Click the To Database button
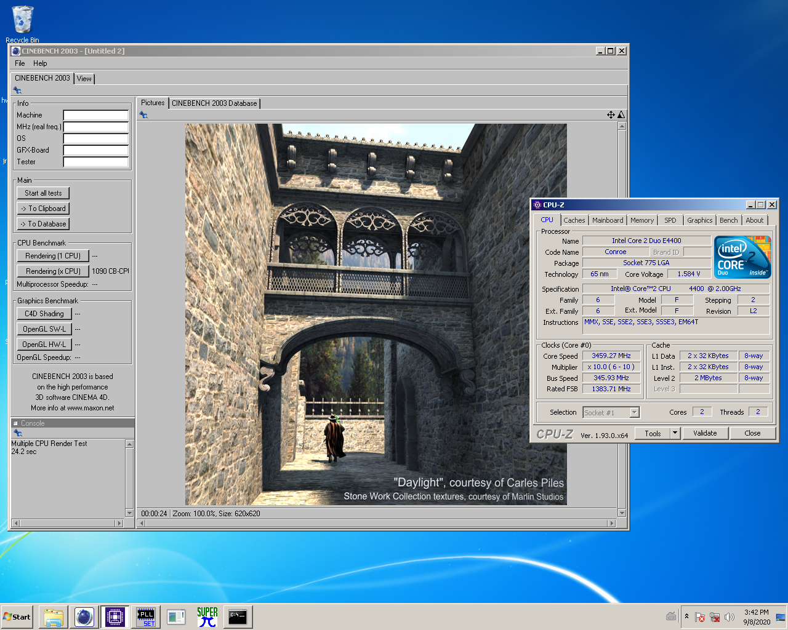788x630 pixels. pos(43,224)
